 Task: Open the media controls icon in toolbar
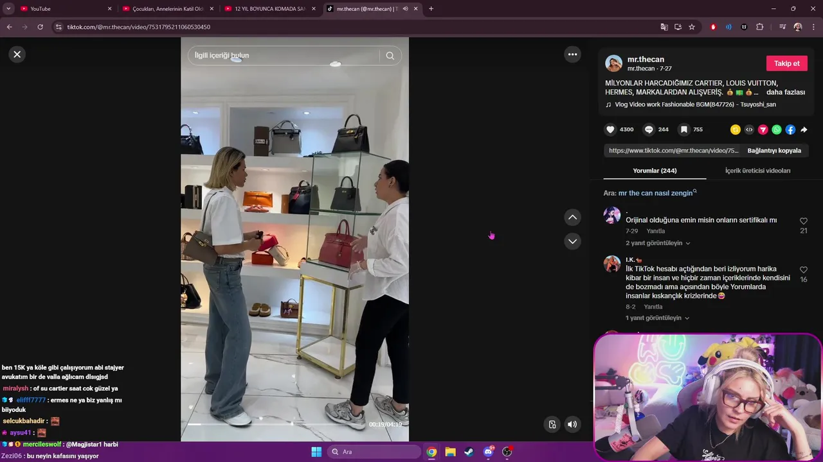tap(782, 27)
